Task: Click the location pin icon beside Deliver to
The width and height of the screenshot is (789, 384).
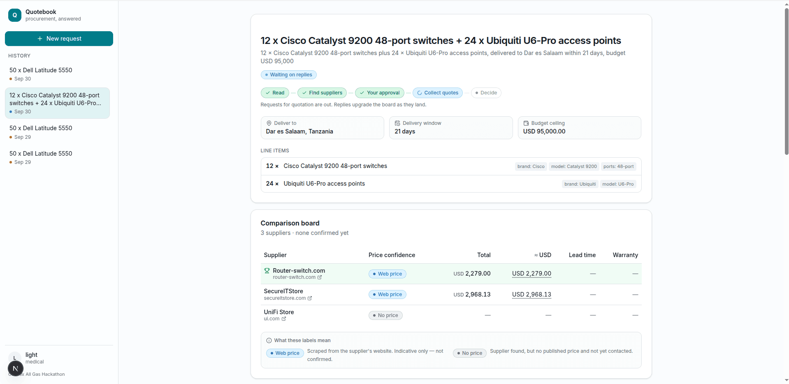Action: tap(269, 123)
